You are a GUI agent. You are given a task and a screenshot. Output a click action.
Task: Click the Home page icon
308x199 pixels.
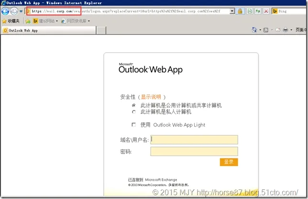tap(254, 30)
